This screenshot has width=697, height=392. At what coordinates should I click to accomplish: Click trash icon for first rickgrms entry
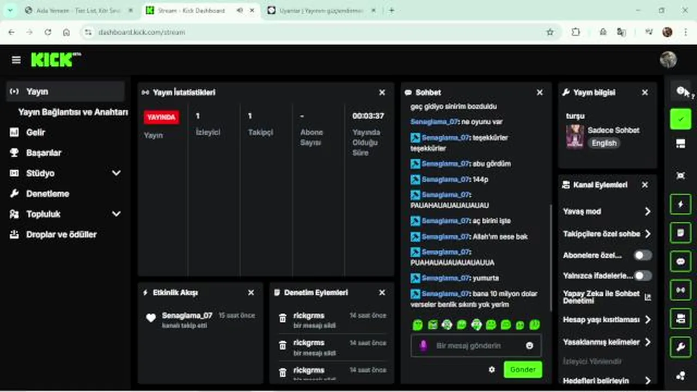click(x=282, y=318)
